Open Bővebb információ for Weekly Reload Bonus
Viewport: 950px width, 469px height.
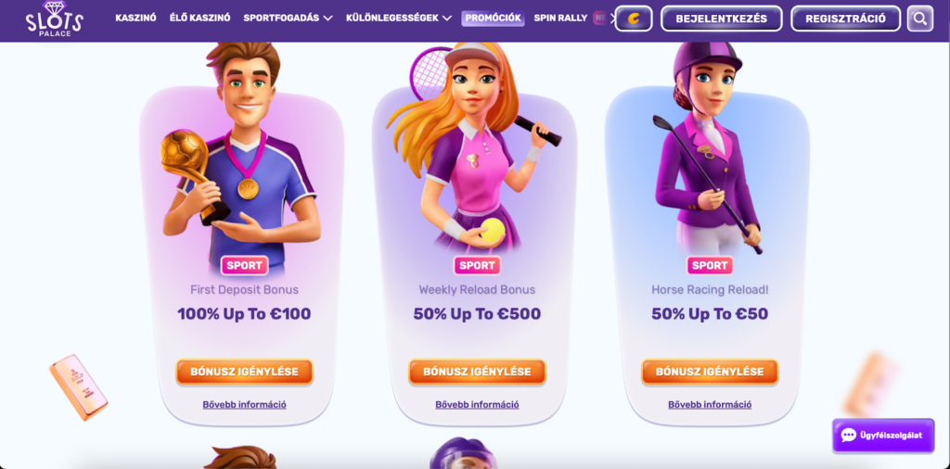[477, 404]
